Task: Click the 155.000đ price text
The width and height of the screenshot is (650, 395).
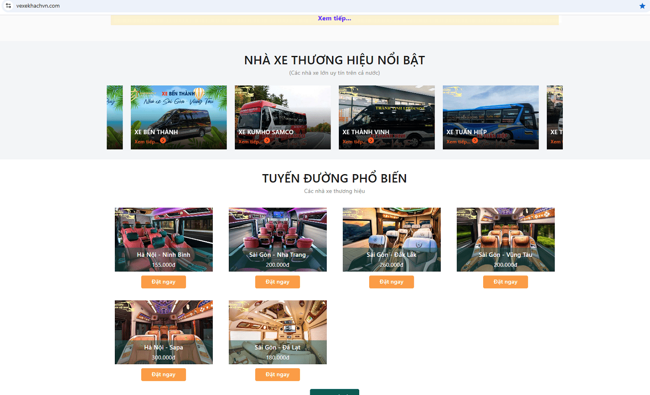Action: point(164,265)
